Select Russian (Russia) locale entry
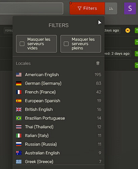The height and width of the screenshot is (169, 138). pyautogui.click(x=59, y=144)
